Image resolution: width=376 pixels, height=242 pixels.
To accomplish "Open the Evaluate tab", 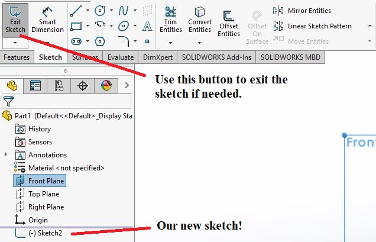I will pyautogui.click(x=121, y=57).
